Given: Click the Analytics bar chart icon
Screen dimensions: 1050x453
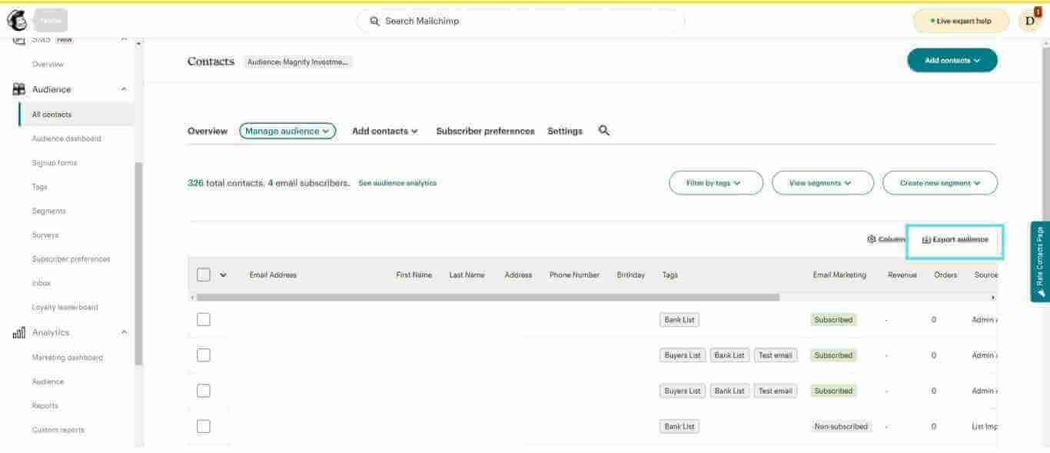Looking at the screenshot, I should (19, 333).
